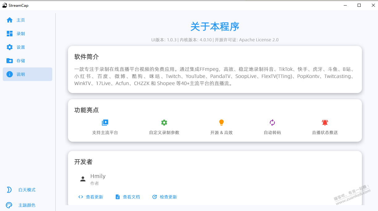
Task: Click the palette icon in the sidebar
Action: (9, 205)
